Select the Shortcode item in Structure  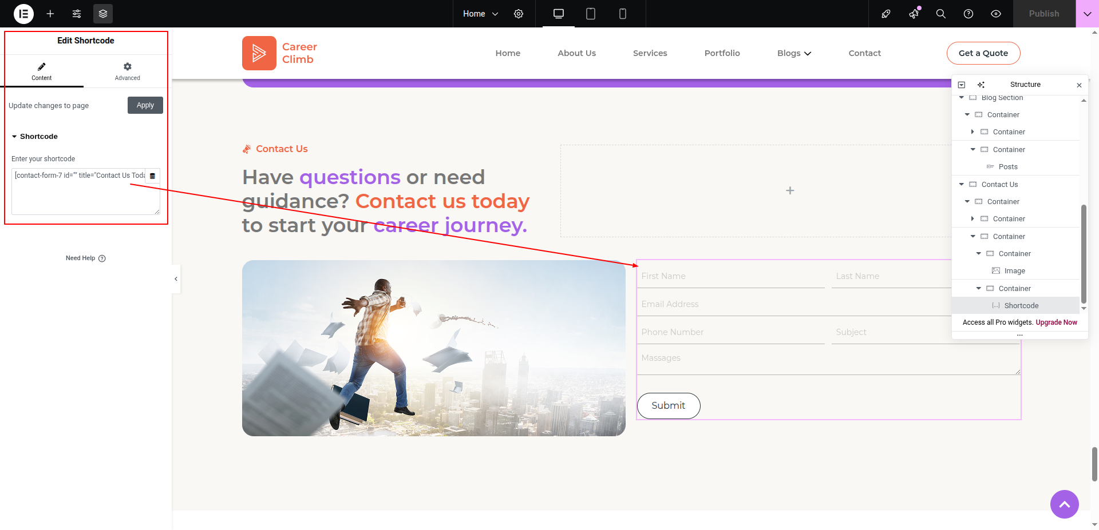point(1021,306)
